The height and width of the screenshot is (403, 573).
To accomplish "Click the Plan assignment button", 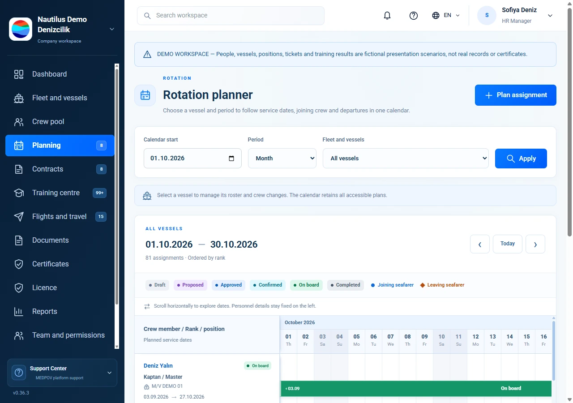I will pyautogui.click(x=516, y=95).
